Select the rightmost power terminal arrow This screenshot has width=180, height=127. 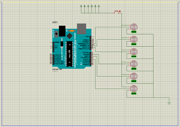pyautogui.click(x=99, y=6)
